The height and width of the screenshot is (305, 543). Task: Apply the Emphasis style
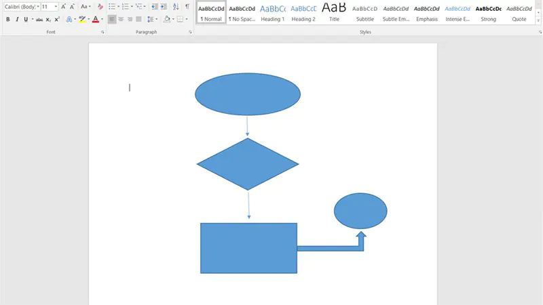[427, 12]
